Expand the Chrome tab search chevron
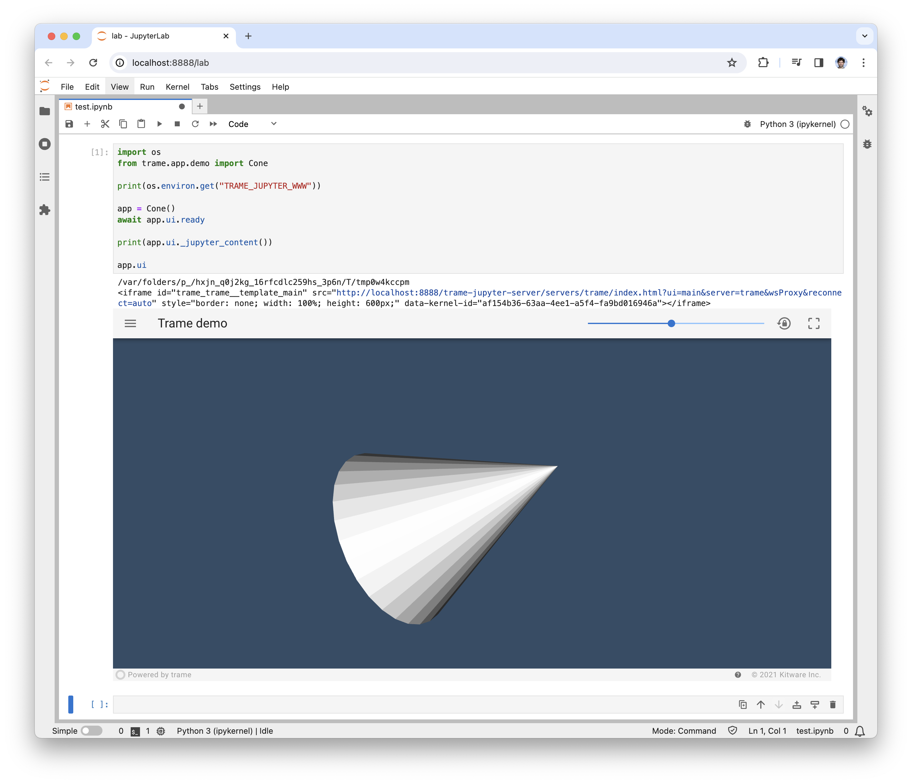This screenshot has height=784, width=912. pos(865,36)
